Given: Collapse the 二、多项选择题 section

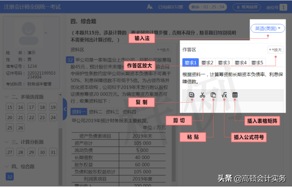Looking at the screenshot, I should pos(7,97).
